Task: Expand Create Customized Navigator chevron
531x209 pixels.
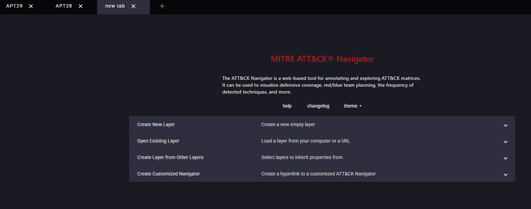Action: [x=505, y=174]
